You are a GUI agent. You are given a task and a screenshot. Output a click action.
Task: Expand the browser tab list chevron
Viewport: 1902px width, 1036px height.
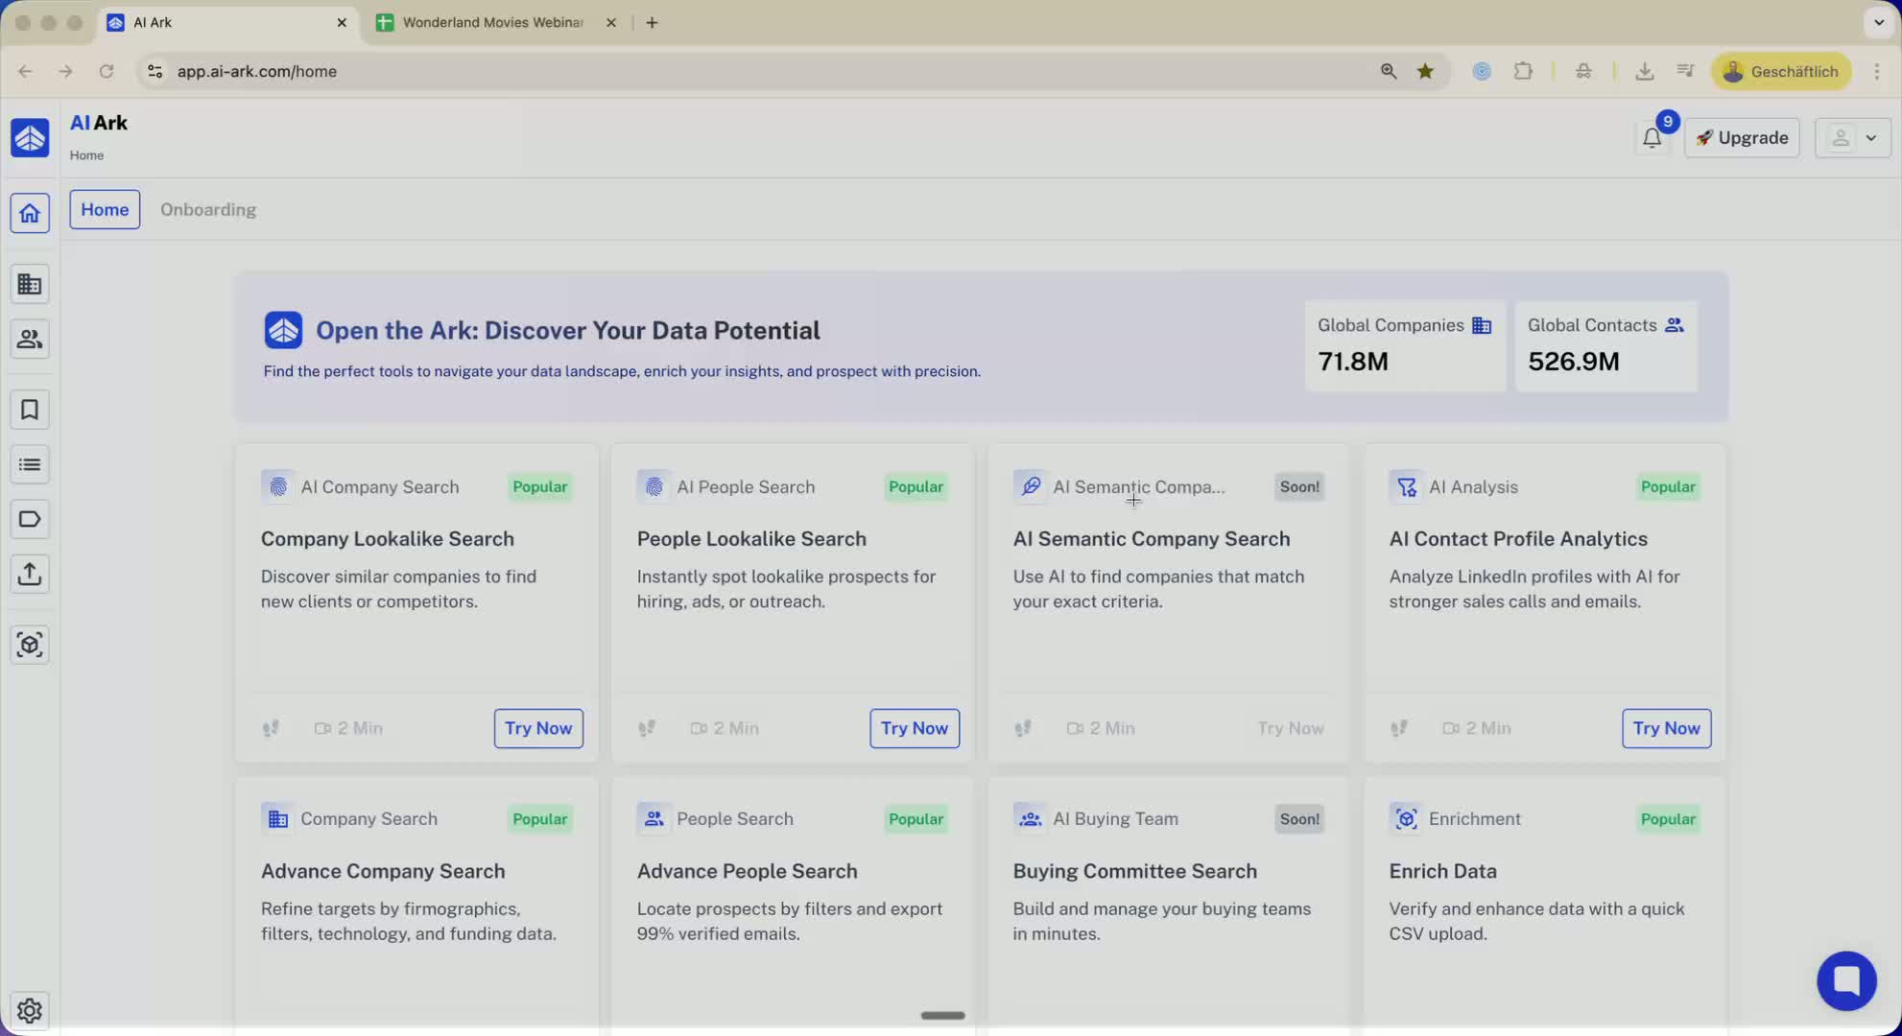(1878, 22)
